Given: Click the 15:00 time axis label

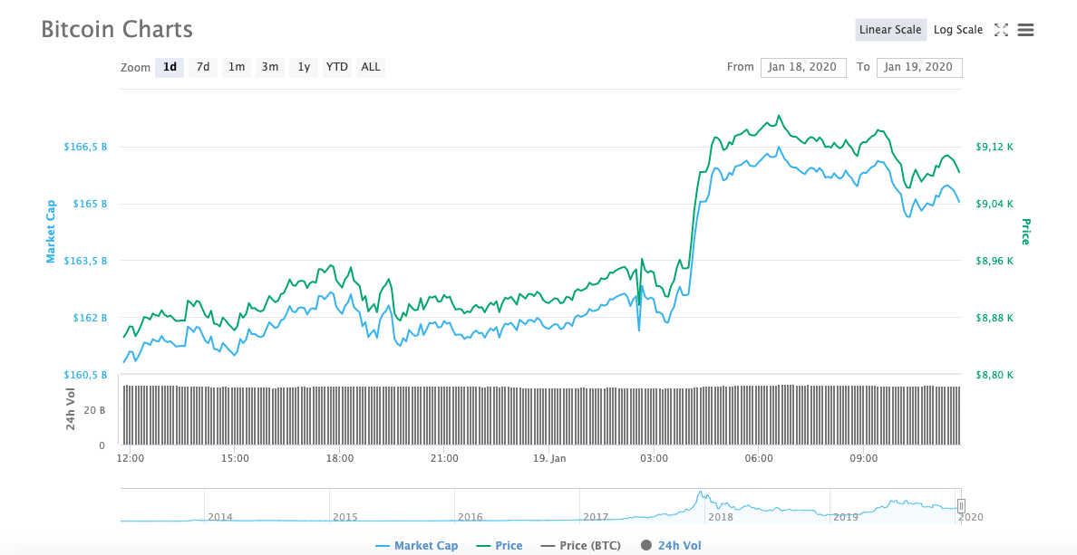Looking at the screenshot, I should pyautogui.click(x=235, y=458).
